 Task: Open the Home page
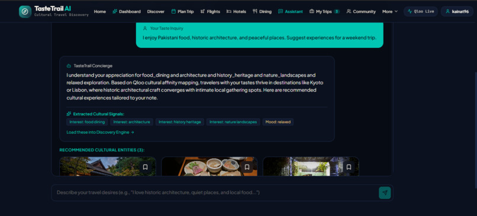[100, 12]
